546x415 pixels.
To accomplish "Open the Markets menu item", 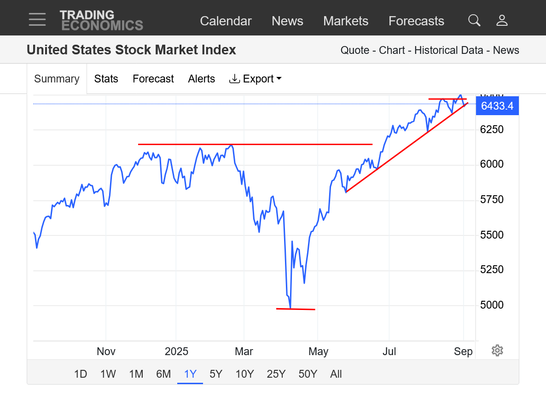I will 346,21.
